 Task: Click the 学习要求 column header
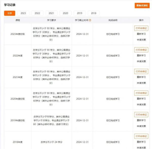click(x=51, y=20)
